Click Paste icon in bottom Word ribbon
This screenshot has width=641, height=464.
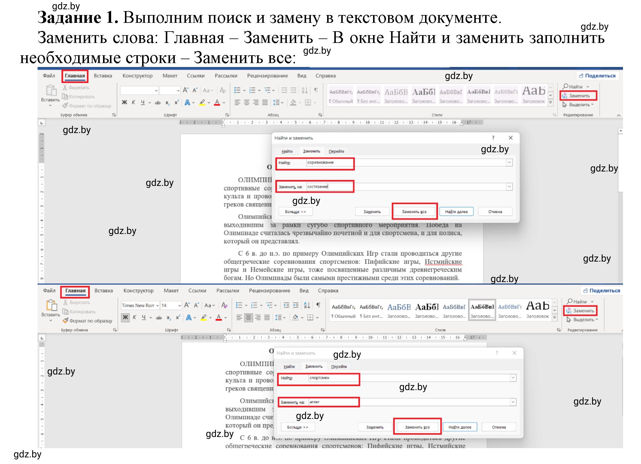51,305
